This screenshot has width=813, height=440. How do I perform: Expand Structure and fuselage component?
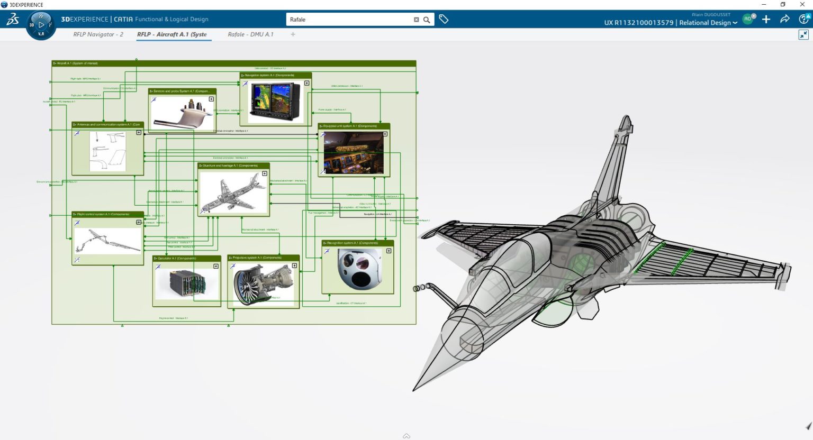tap(265, 173)
